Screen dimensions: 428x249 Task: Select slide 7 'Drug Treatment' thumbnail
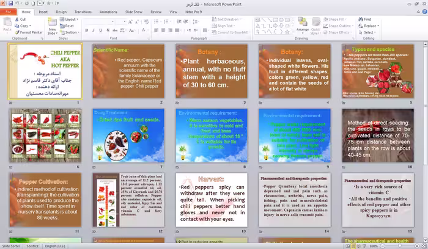click(128, 135)
